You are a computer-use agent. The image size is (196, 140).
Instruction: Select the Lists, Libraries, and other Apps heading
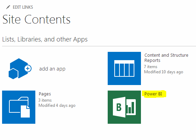pos(45,39)
